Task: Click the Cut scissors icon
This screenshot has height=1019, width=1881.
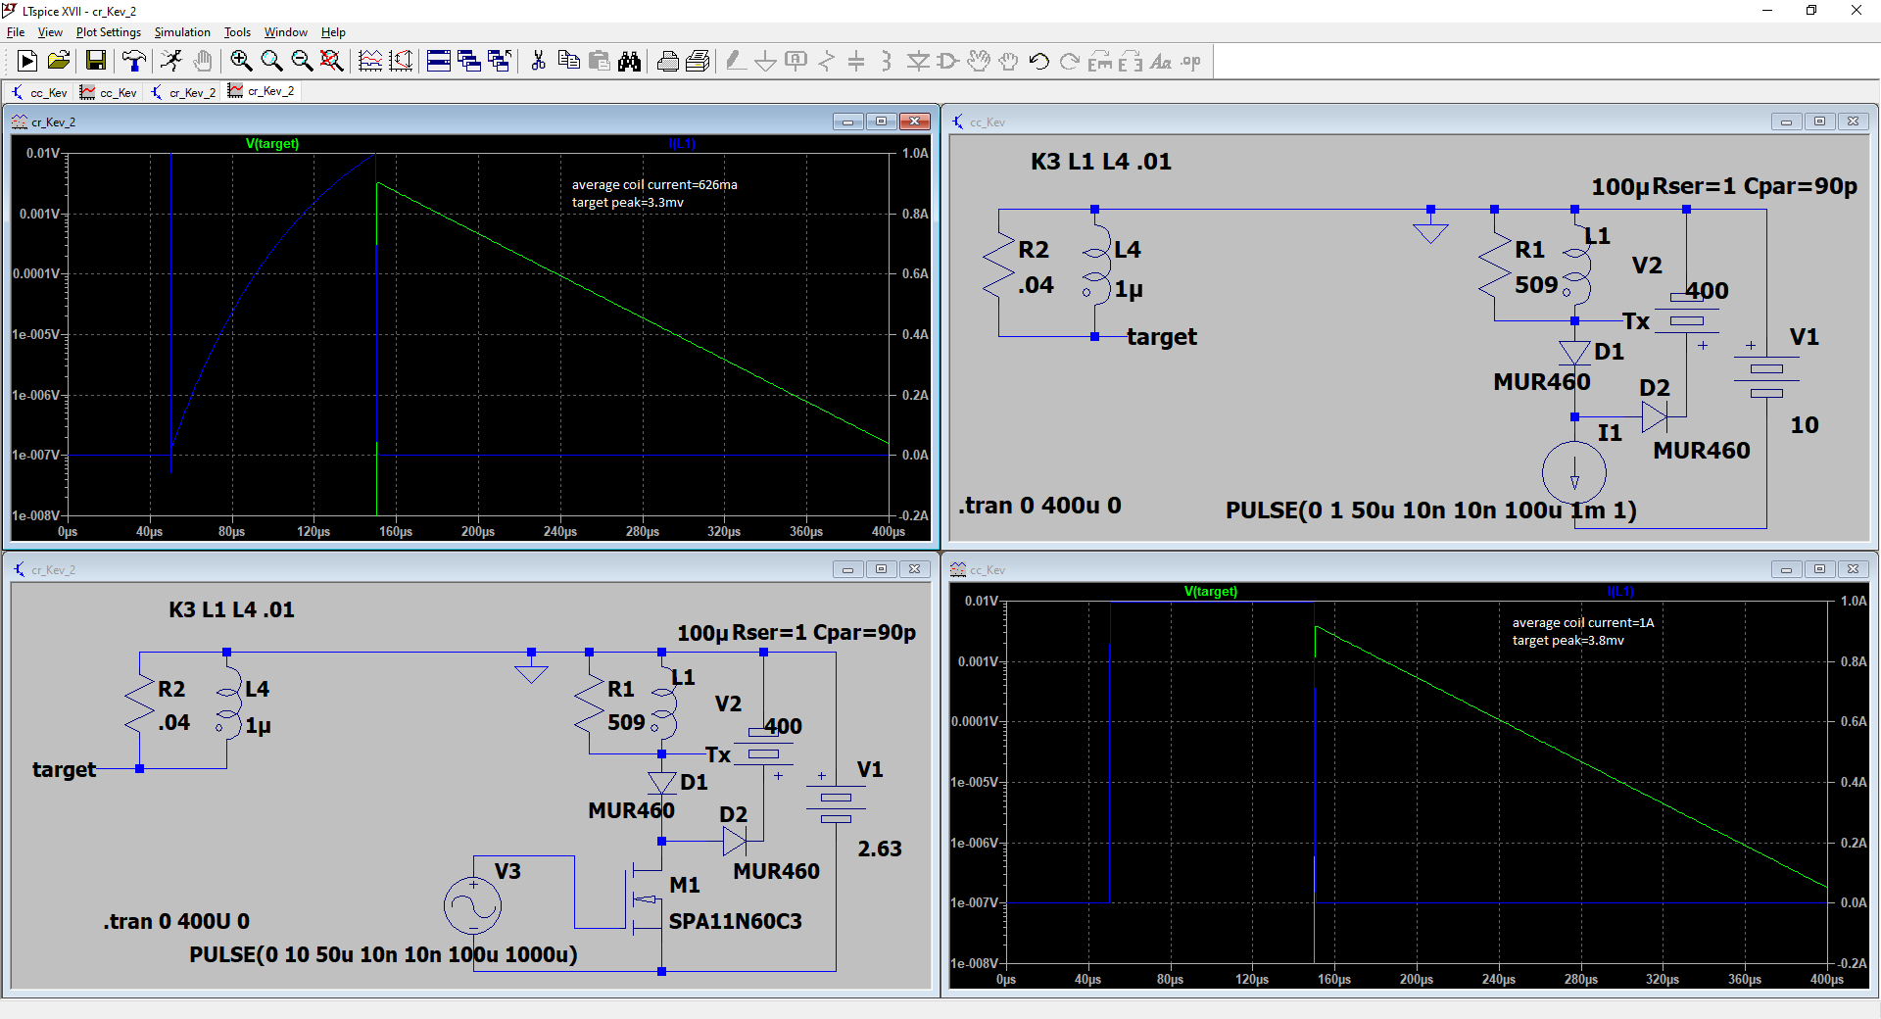Action: coord(538,62)
